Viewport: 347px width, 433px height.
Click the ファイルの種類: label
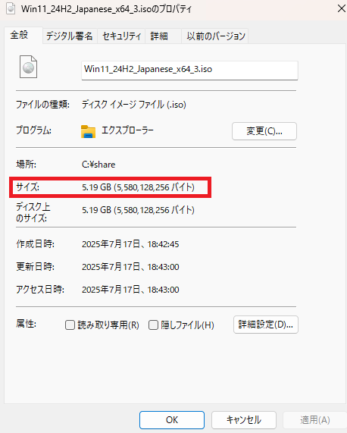tap(42, 105)
